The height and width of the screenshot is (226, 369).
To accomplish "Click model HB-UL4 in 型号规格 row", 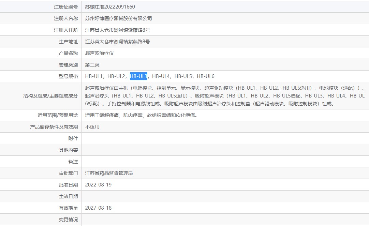I will tap(161, 76).
